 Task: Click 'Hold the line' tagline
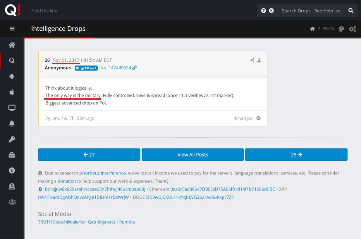[x=44, y=11]
